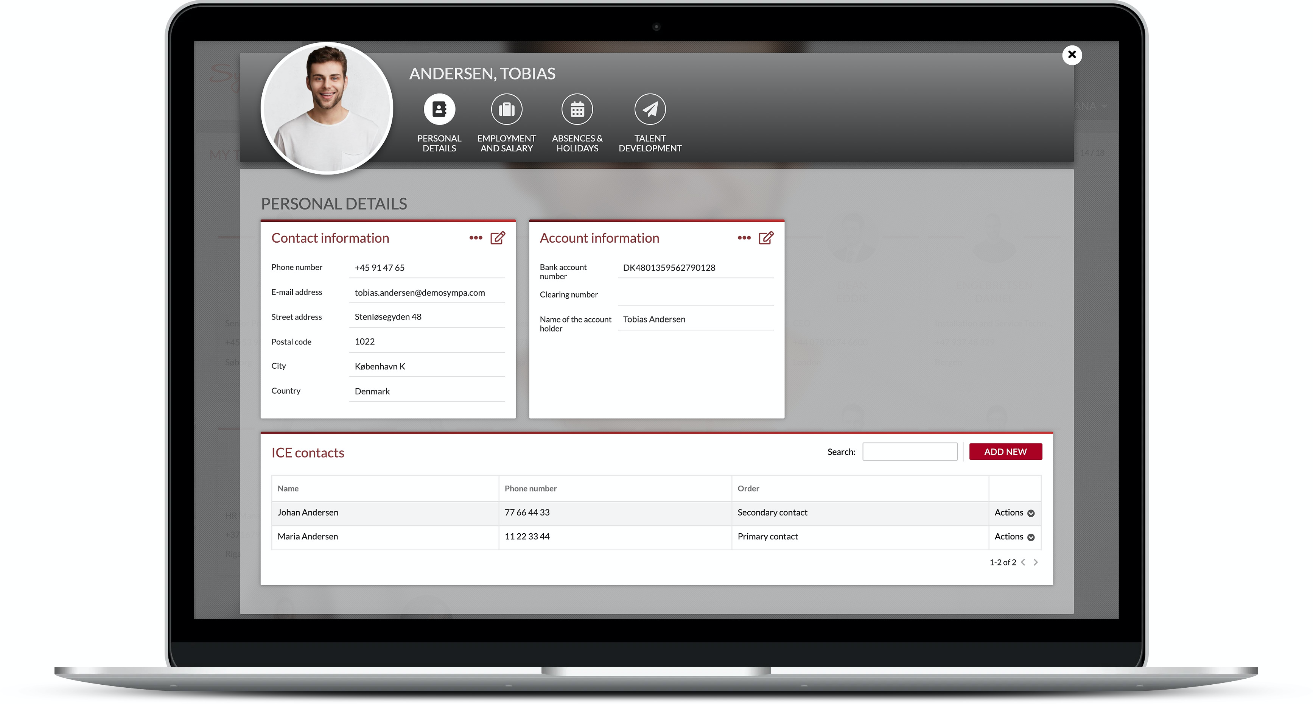This screenshot has width=1313, height=704.
Task: Open more options dots on Contact information
Action: (x=476, y=238)
